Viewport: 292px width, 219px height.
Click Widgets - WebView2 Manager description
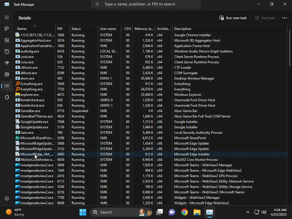[197, 197]
